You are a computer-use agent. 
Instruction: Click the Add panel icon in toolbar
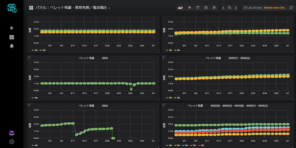pos(180,8)
